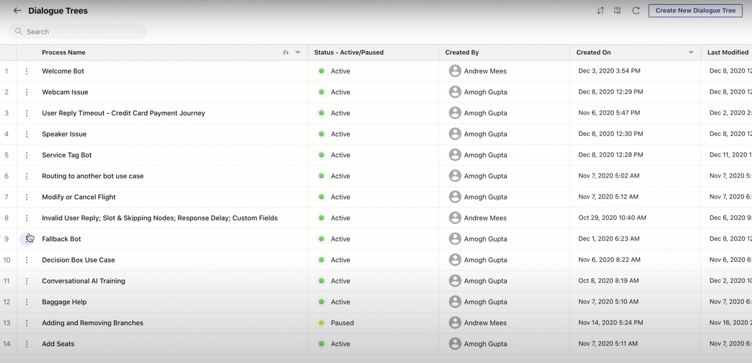The width and height of the screenshot is (752, 363).
Task: Open the three-dot menu for Fallback Bot
Action: click(x=27, y=239)
